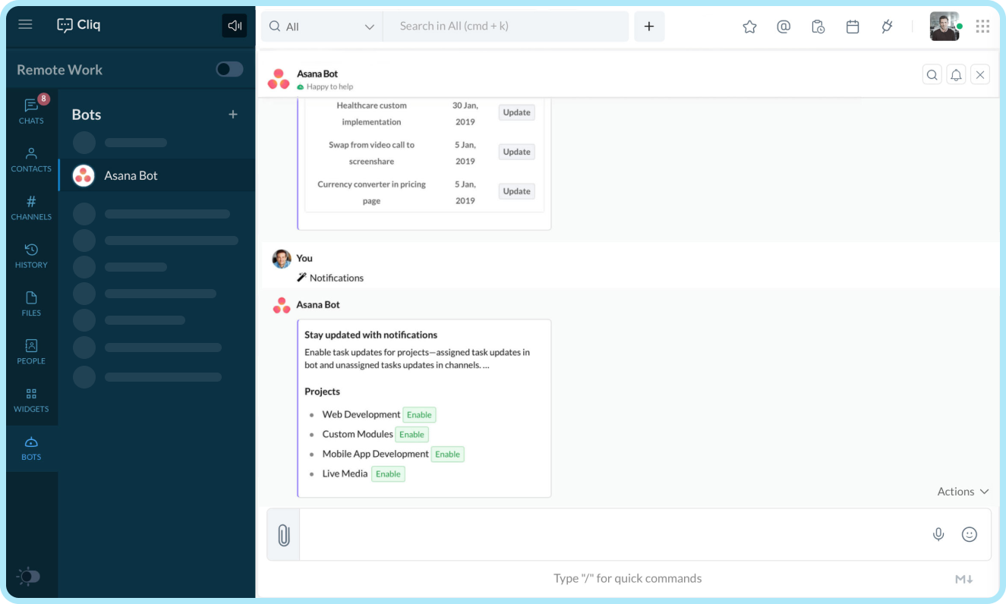The width and height of the screenshot is (1006, 604).
Task: Update Currency converter in pricing page task
Action: 517,191
